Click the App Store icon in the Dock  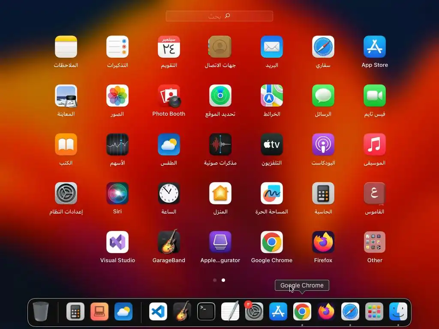click(x=278, y=311)
